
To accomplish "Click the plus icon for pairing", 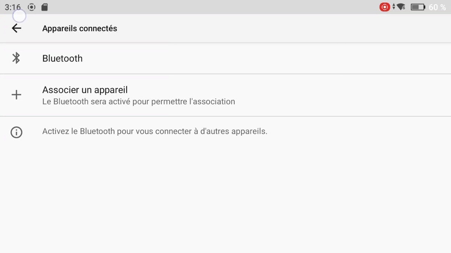I will 16,95.
